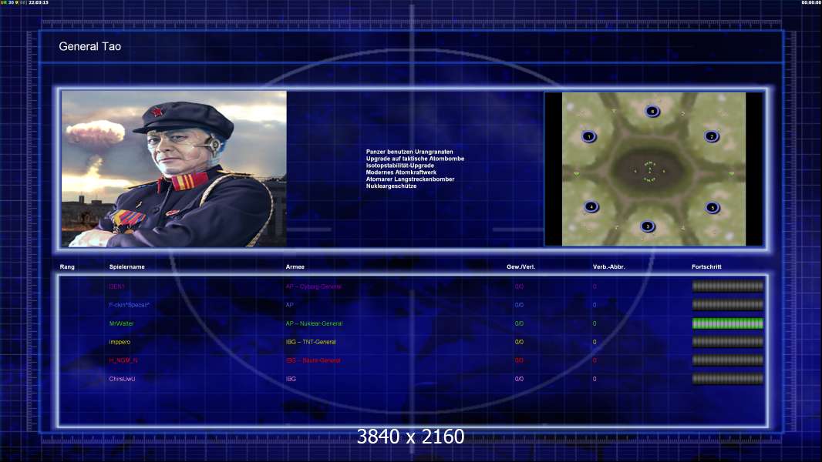This screenshot has height=462, width=822.
Task: Click the Rang column header
Action: click(67, 267)
